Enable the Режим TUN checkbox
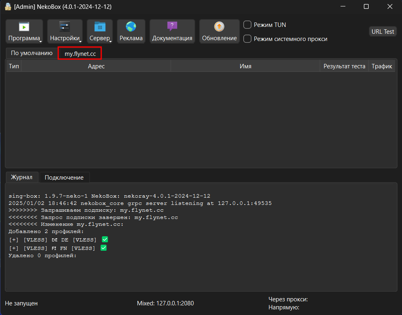 pyautogui.click(x=248, y=25)
